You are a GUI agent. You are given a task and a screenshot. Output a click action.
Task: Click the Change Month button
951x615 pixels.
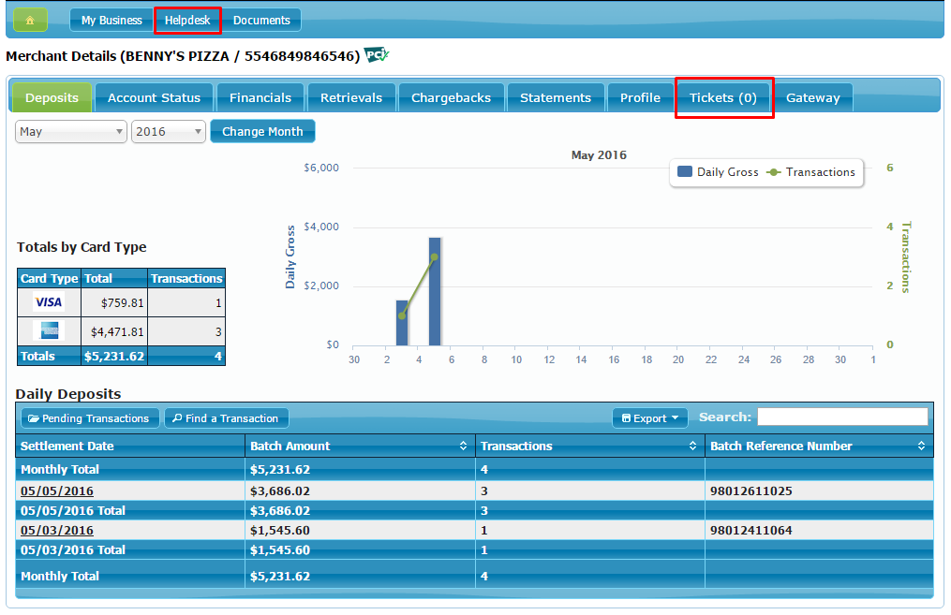[x=262, y=132]
